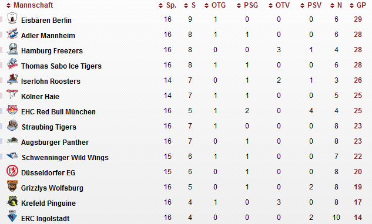Image resolution: width=372 pixels, height=224 pixels.
Task: Click the EHC Red Bull München logo
Action: [x=12, y=110]
